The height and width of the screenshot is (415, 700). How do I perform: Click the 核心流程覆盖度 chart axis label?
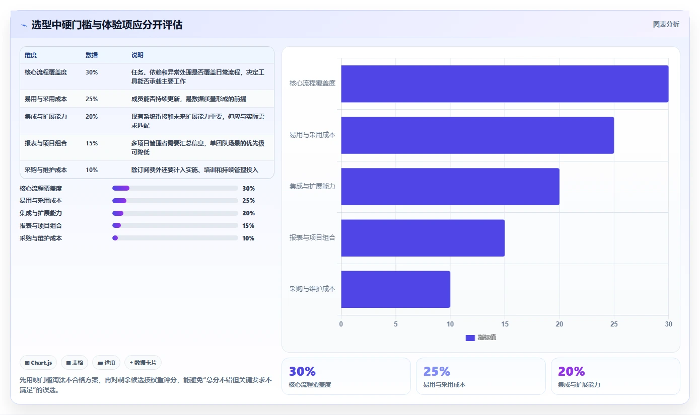[312, 84]
